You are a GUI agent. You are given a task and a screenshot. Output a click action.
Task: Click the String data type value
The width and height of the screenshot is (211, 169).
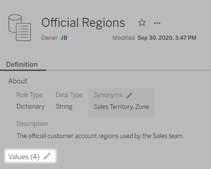point(64,107)
